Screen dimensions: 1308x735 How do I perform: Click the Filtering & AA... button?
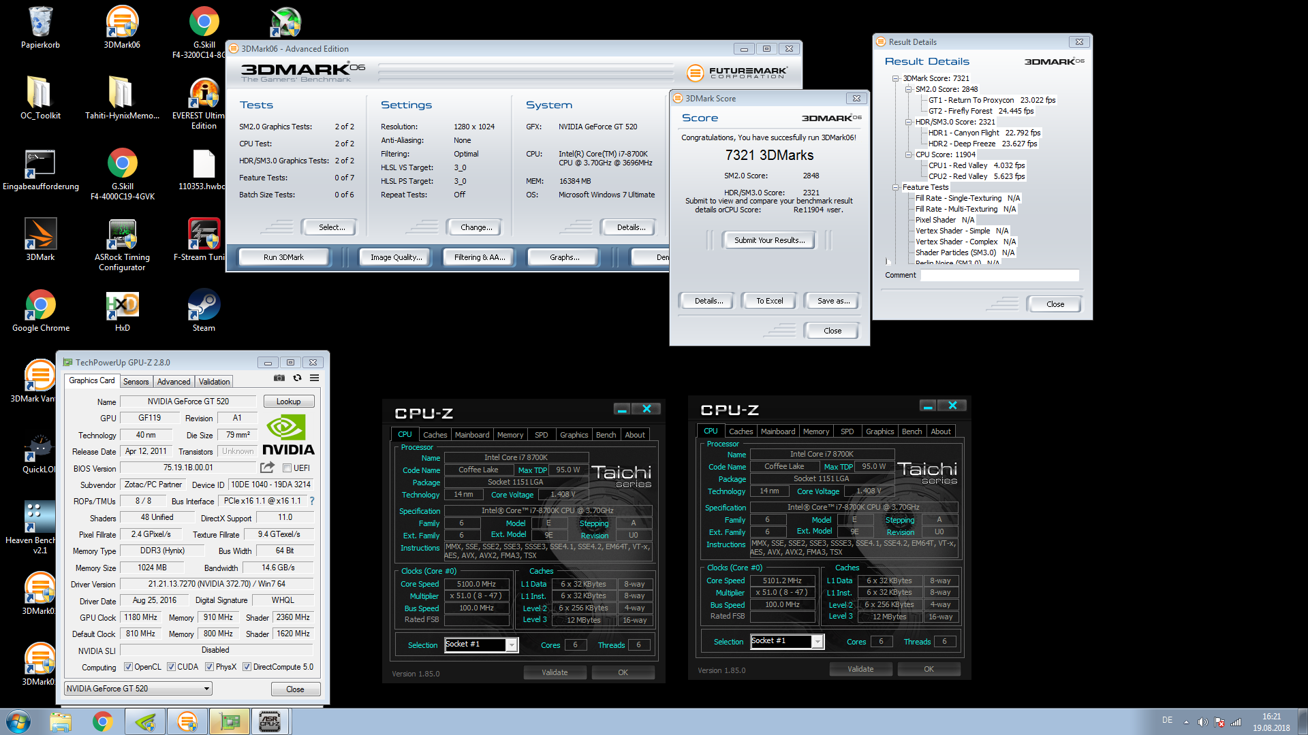tap(480, 257)
